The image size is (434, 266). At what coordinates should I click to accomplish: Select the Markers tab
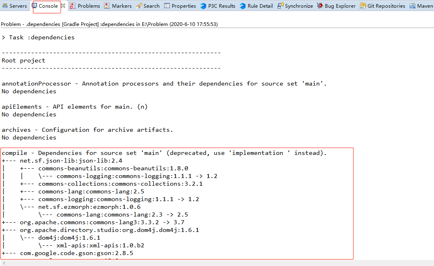[x=118, y=6]
